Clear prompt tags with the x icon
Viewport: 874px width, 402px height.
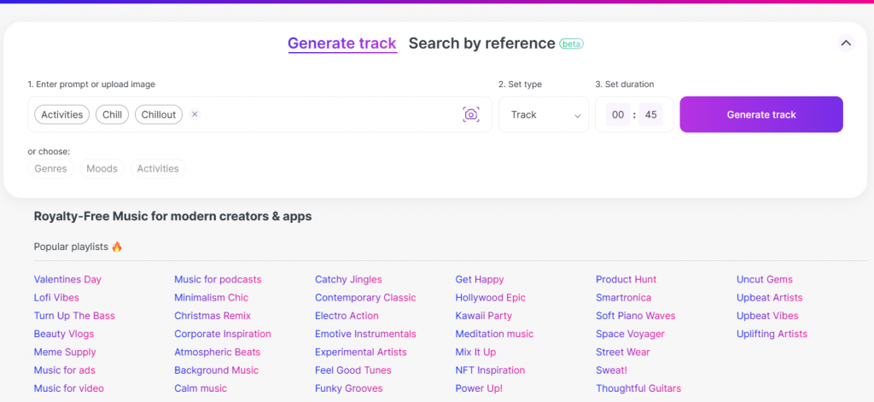[x=195, y=114]
